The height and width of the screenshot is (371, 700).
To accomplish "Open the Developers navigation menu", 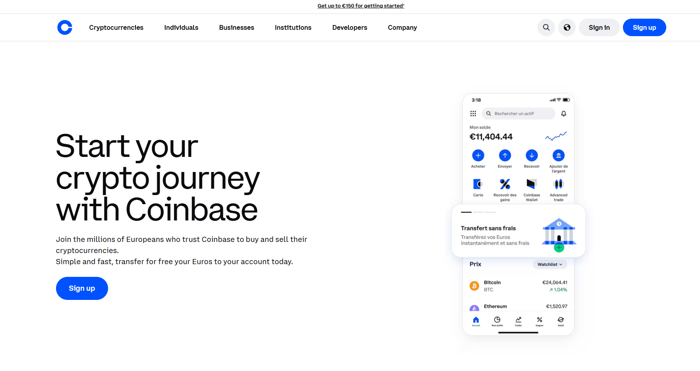I will 350,27.
